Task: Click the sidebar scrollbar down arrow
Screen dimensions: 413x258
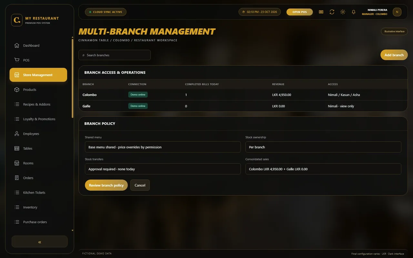Action: coord(73,231)
